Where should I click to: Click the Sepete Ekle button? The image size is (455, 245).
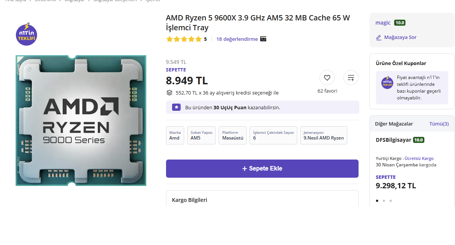(262, 169)
